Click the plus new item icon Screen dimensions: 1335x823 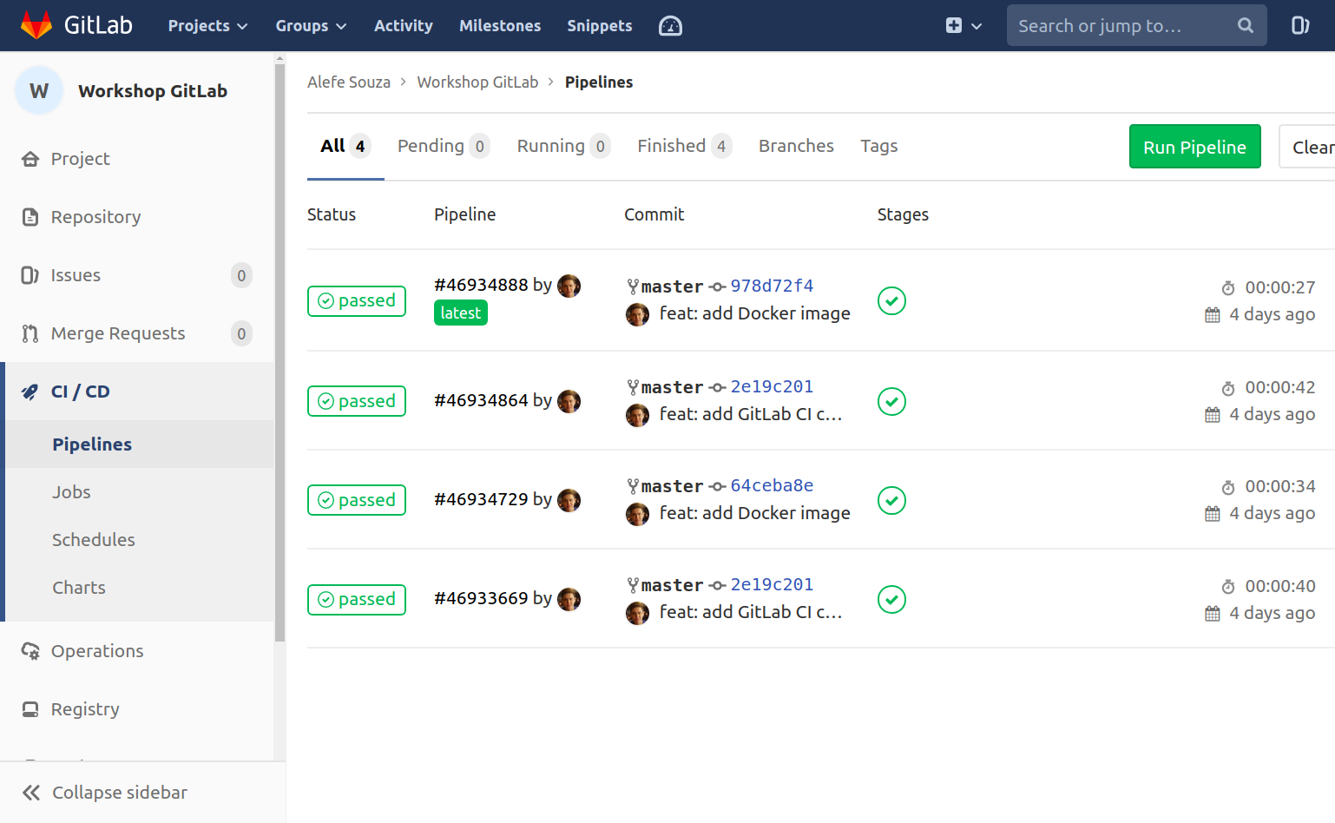pos(954,25)
